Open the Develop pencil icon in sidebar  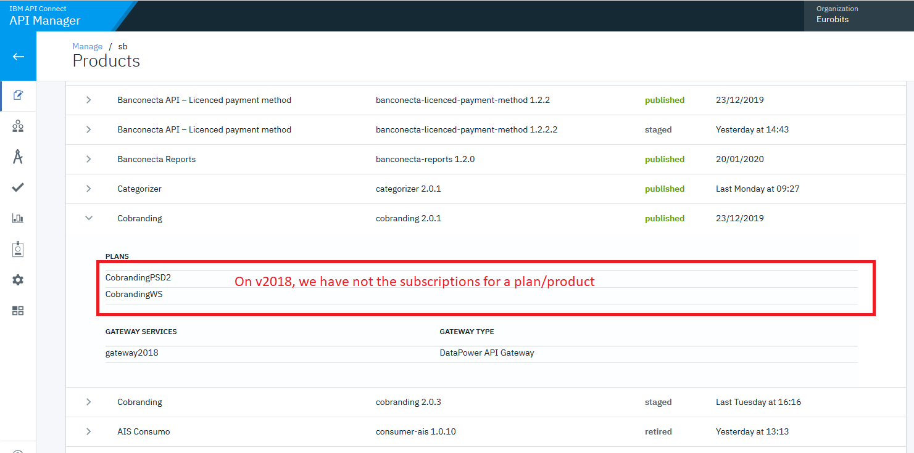18,96
